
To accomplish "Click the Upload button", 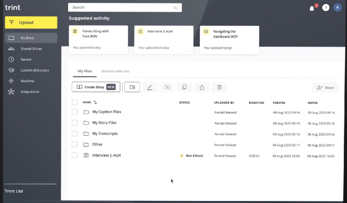I will tap(31, 22).
